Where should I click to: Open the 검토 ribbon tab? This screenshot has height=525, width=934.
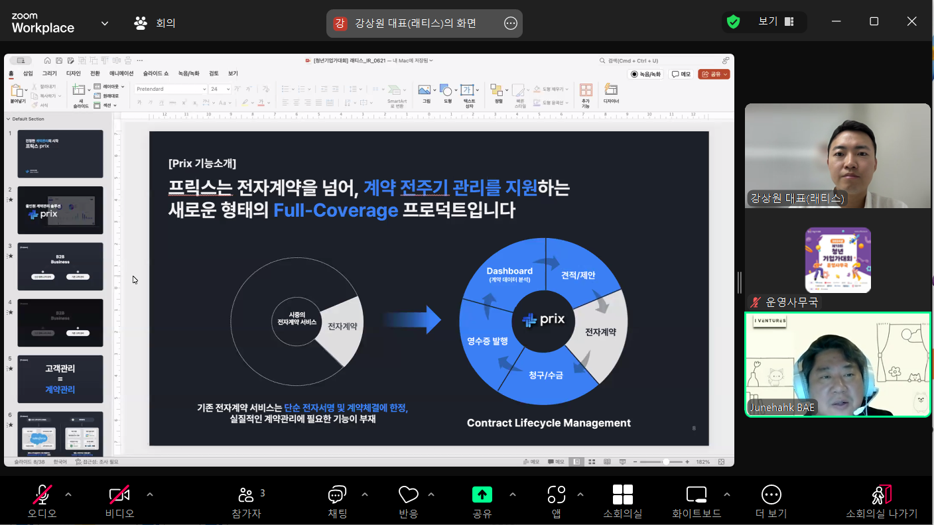(x=214, y=74)
